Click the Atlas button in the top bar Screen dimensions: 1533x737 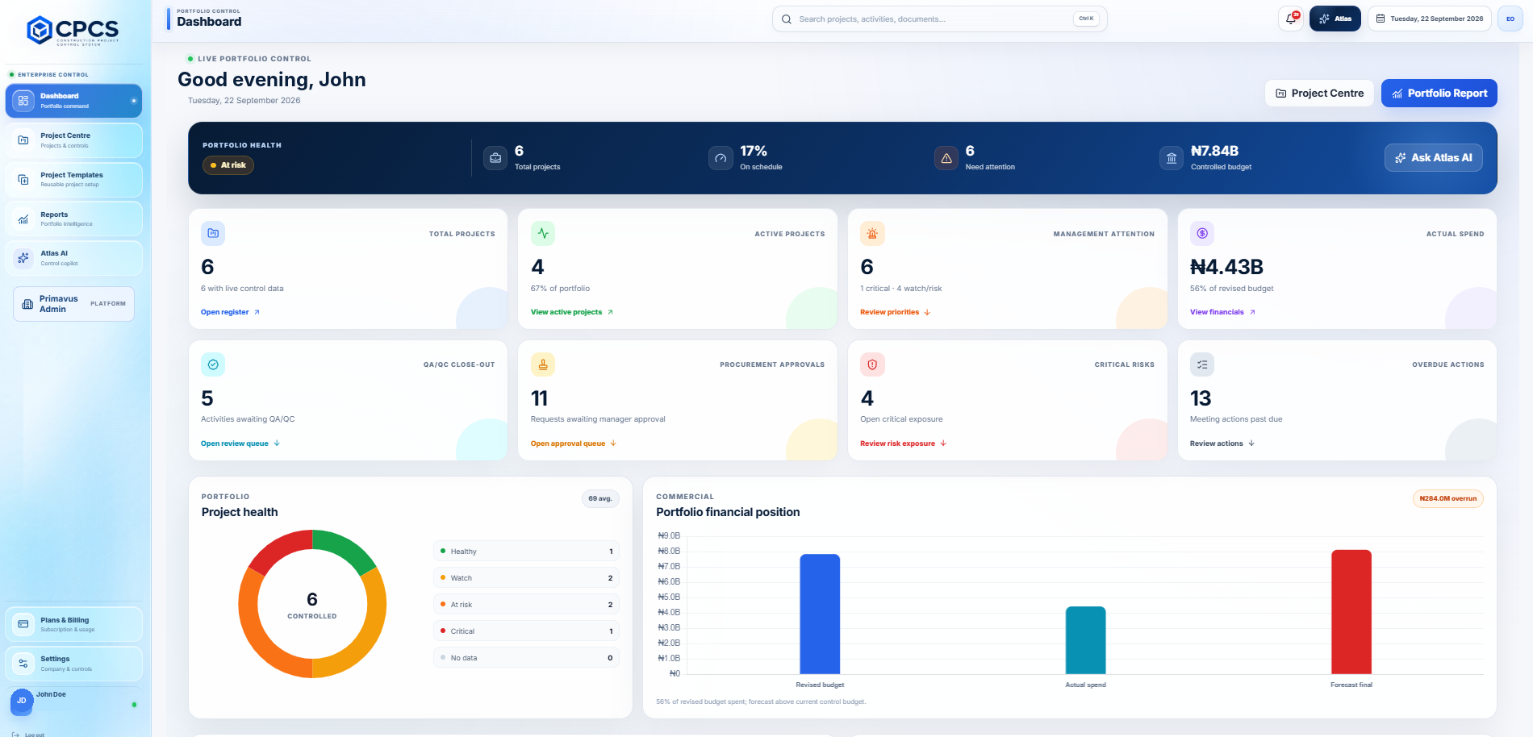coord(1335,19)
